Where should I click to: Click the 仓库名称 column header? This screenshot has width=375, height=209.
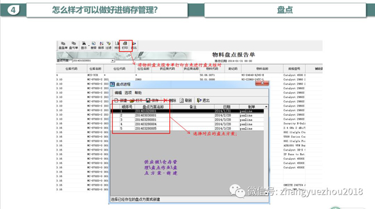tap(95, 69)
